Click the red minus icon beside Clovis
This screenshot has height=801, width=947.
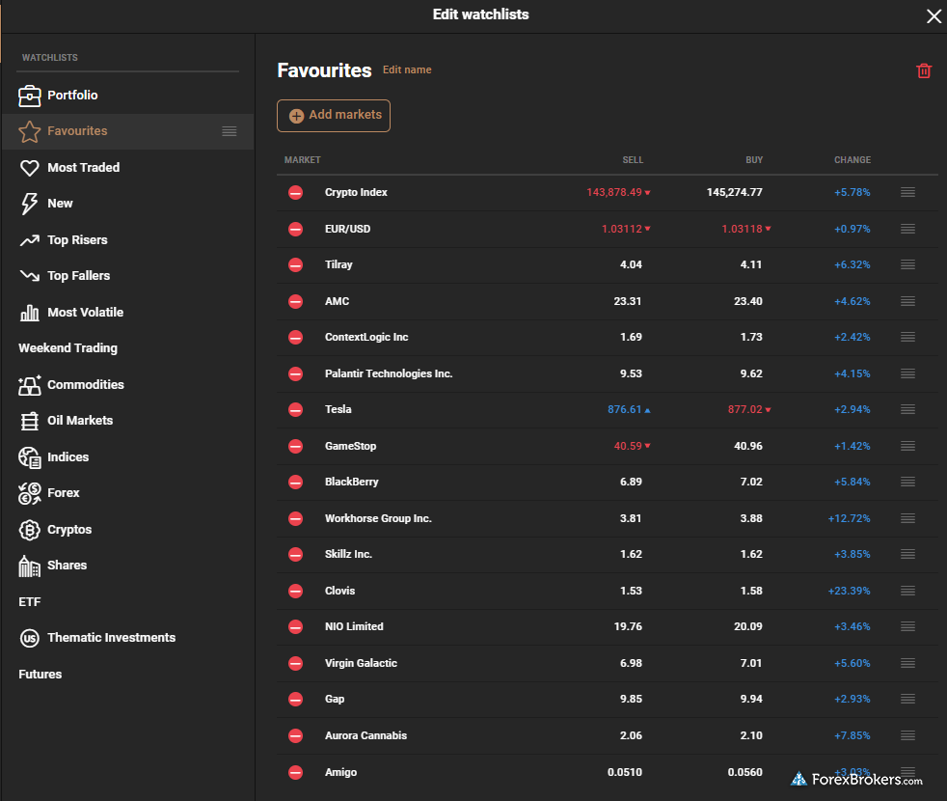click(x=295, y=591)
